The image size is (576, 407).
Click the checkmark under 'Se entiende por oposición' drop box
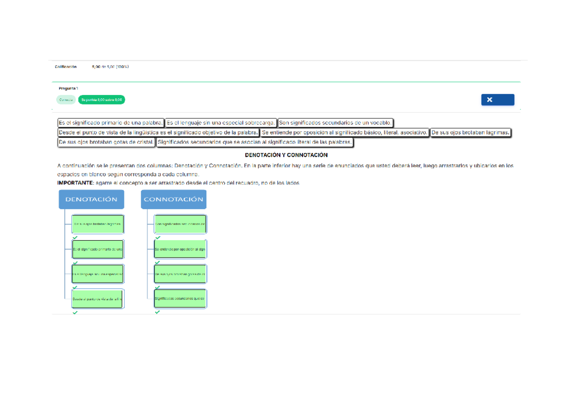157,263
